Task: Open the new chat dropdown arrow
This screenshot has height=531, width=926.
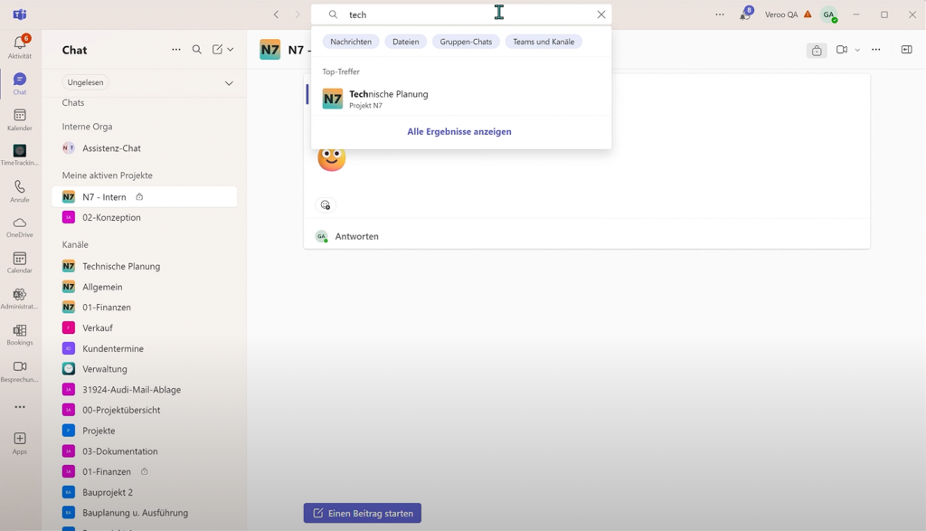Action: [x=231, y=50]
